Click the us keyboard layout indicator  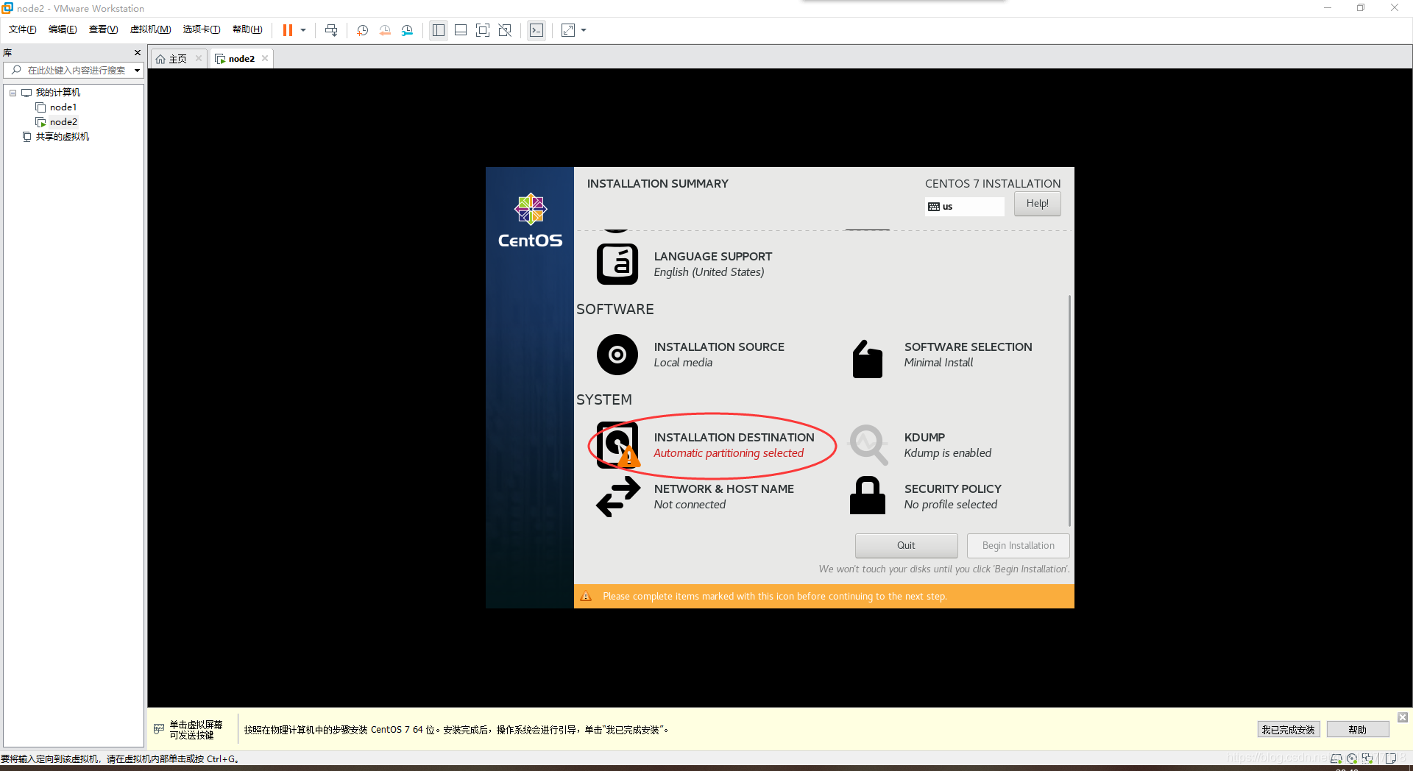point(964,207)
